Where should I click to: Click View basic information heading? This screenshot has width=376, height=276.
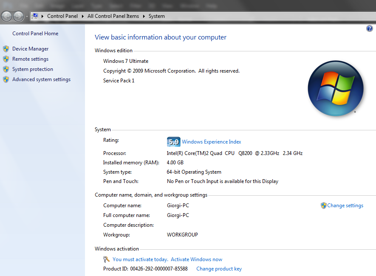point(161,37)
